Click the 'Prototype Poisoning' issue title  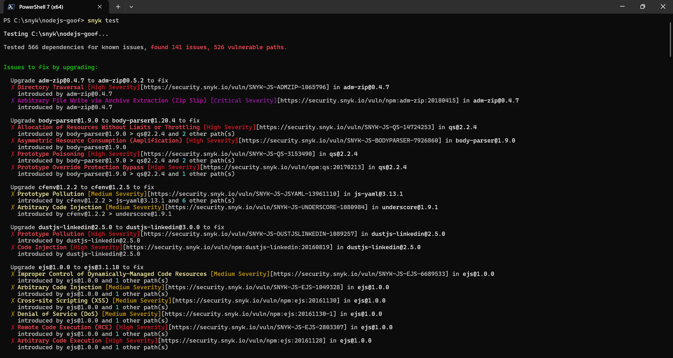[x=51, y=154]
